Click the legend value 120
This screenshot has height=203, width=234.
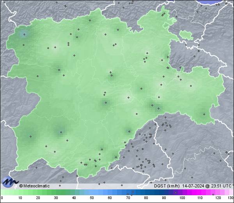(218, 198)
